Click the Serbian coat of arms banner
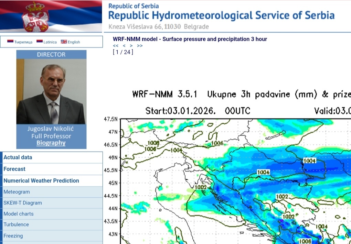 tap(51, 16)
